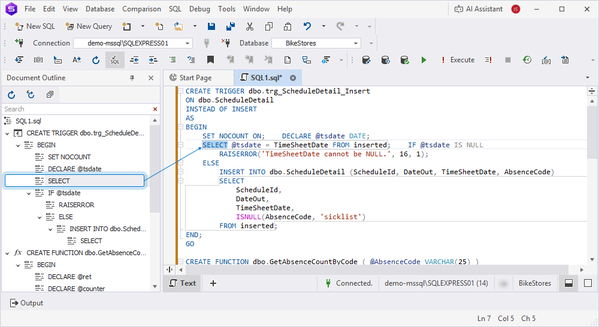The image size is (599, 327).
Task: Click the green Start Debugging play icon
Action: pos(423,60)
